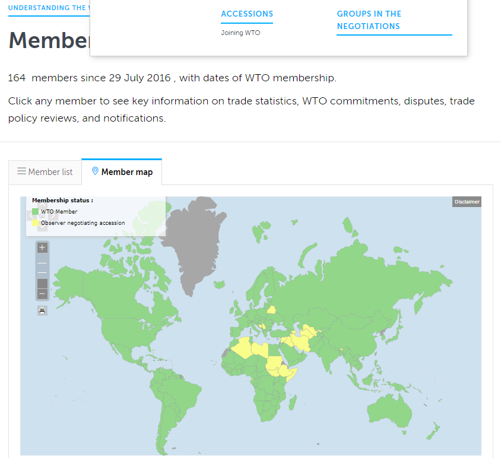
Task: Select Algeria, shaded yellow, on the map
Action: pyautogui.click(x=245, y=348)
